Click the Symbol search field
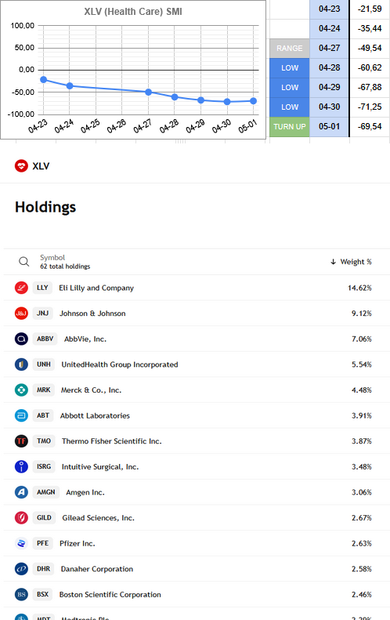Viewport: 390px width, 620px height. click(65, 262)
